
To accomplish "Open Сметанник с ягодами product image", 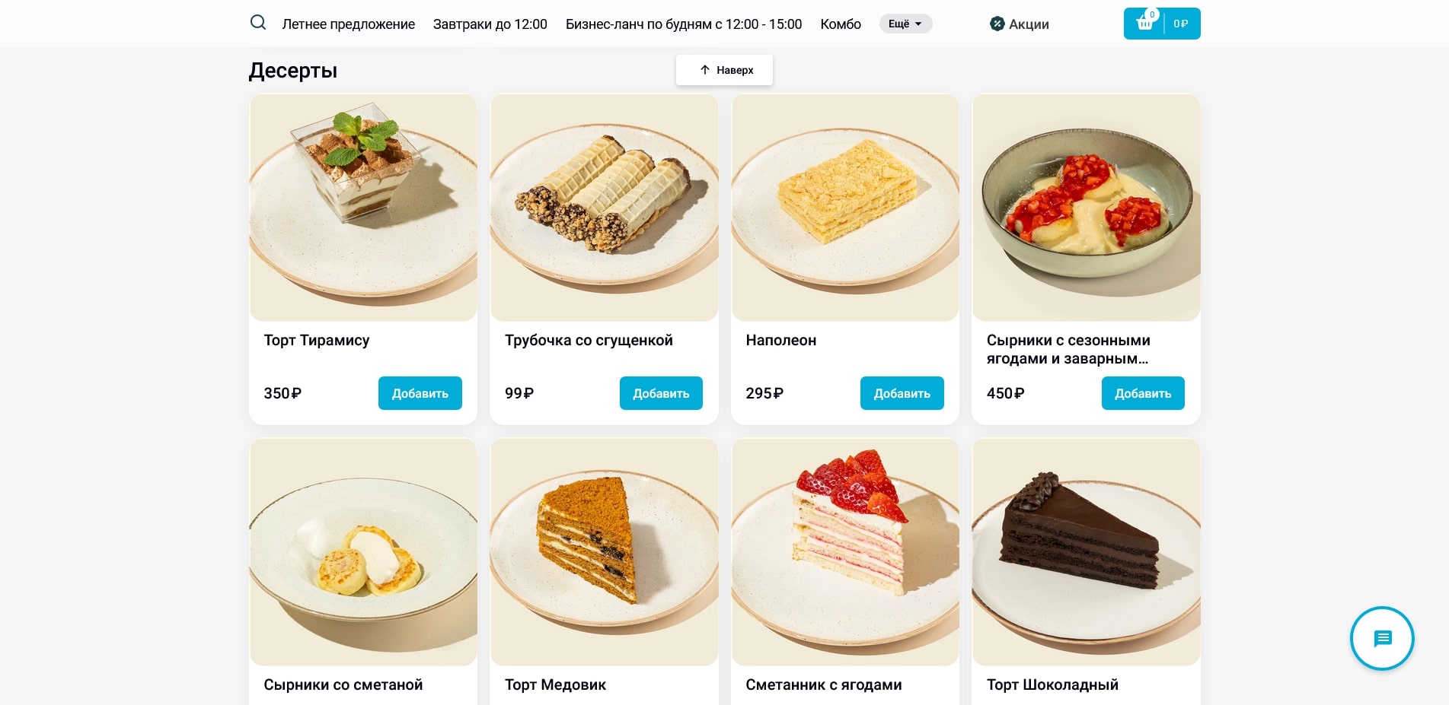I will 845,552.
